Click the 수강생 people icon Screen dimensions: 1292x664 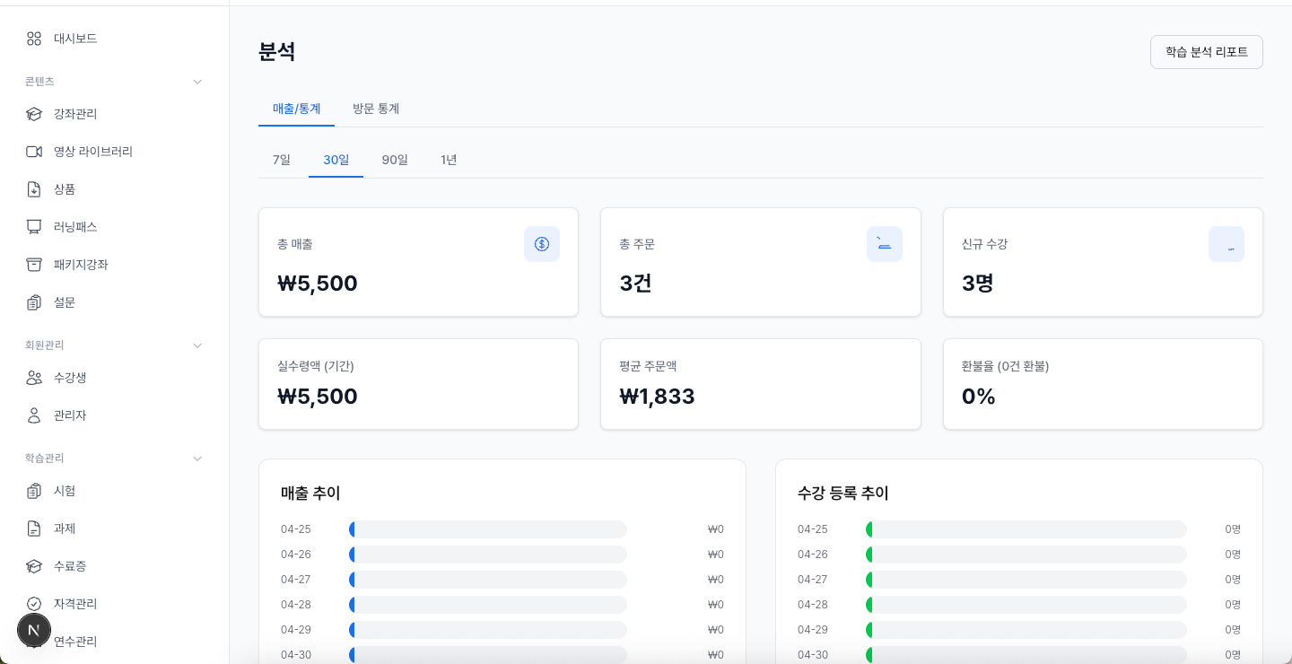tap(34, 378)
